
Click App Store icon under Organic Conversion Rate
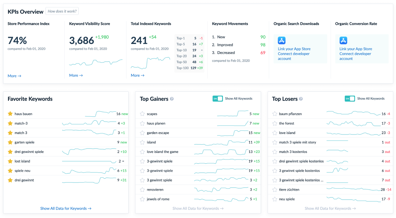[343, 40]
